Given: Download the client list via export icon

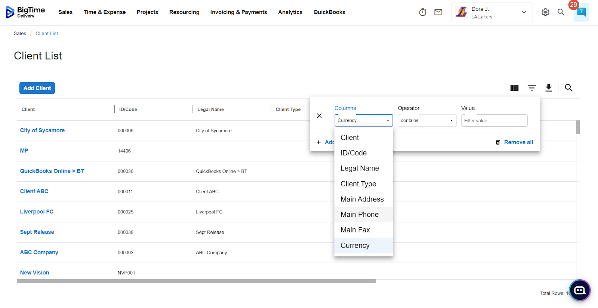Looking at the screenshot, I should 548,88.
